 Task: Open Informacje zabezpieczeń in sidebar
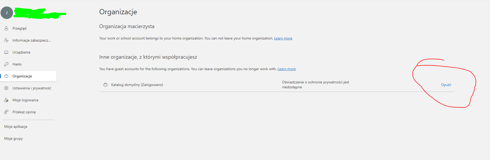point(28,40)
